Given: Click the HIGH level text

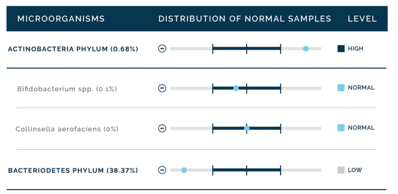Looking at the screenshot, I should point(356,49).
